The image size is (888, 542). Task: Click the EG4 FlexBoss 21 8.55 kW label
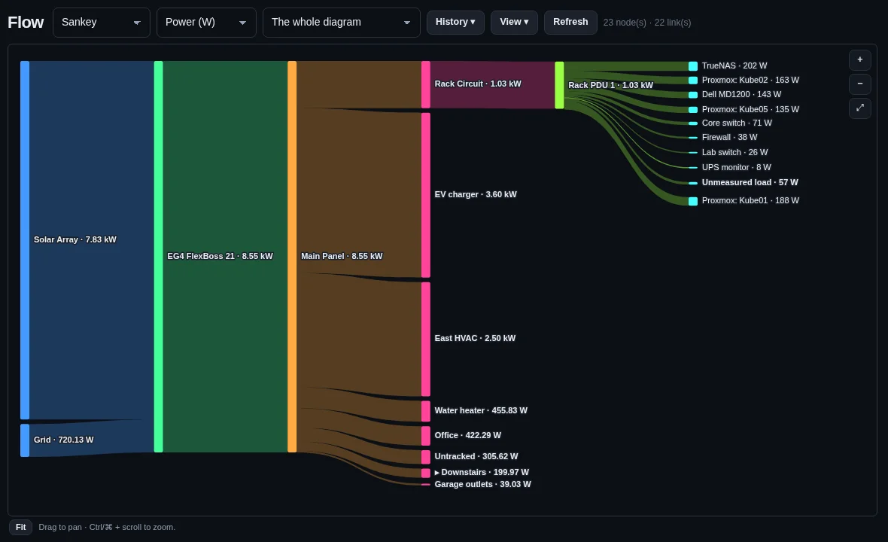pos(220,256)
